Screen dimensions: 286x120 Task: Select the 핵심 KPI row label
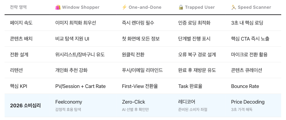click(x=18, y=86)
